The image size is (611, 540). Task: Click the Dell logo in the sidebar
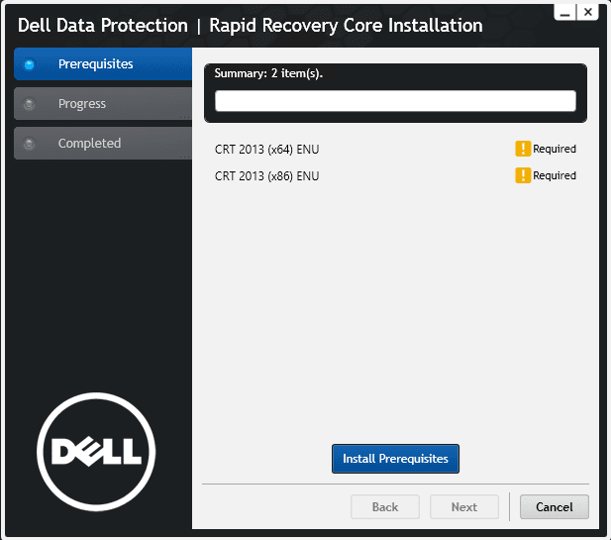click(96, 452)
